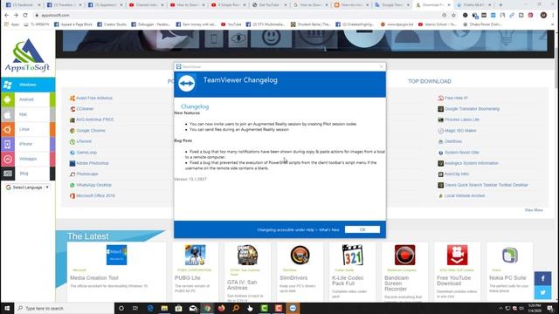Open the Android category in sidebar
Viewport: 559px width, 314px height.
click(x=27, y=99)
